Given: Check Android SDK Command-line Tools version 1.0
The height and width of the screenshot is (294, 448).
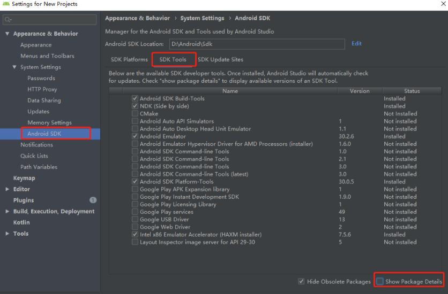Looking at the screenshot, I should point(135,151).
